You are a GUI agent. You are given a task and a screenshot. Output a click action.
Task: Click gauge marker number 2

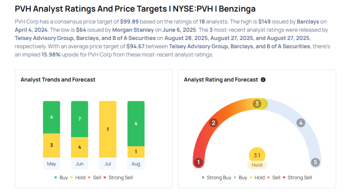(x=213, y=123)
